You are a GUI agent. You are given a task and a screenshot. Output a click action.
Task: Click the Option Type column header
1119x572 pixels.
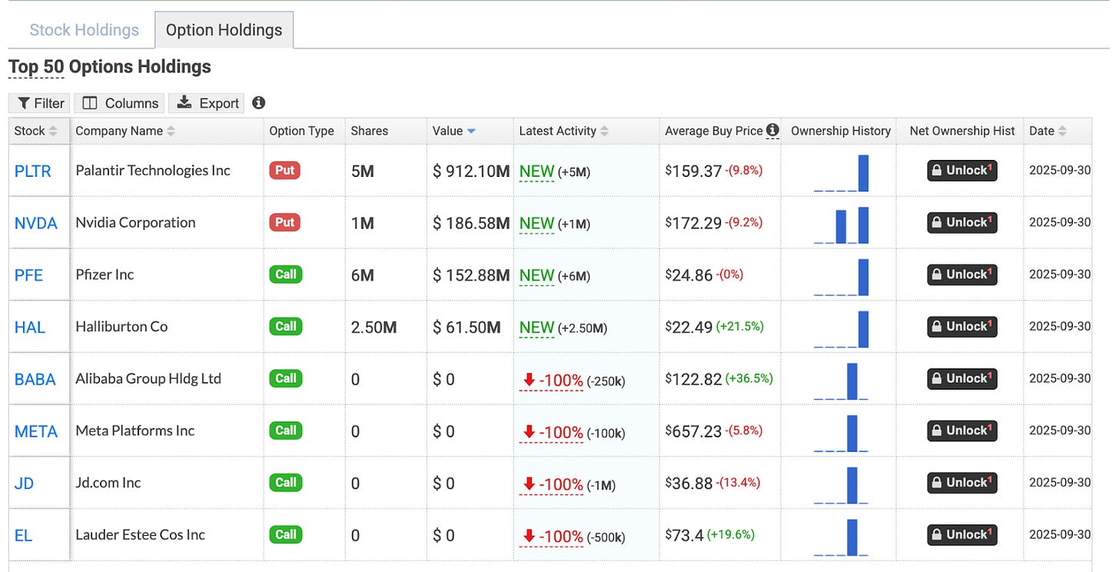(301, 131)
